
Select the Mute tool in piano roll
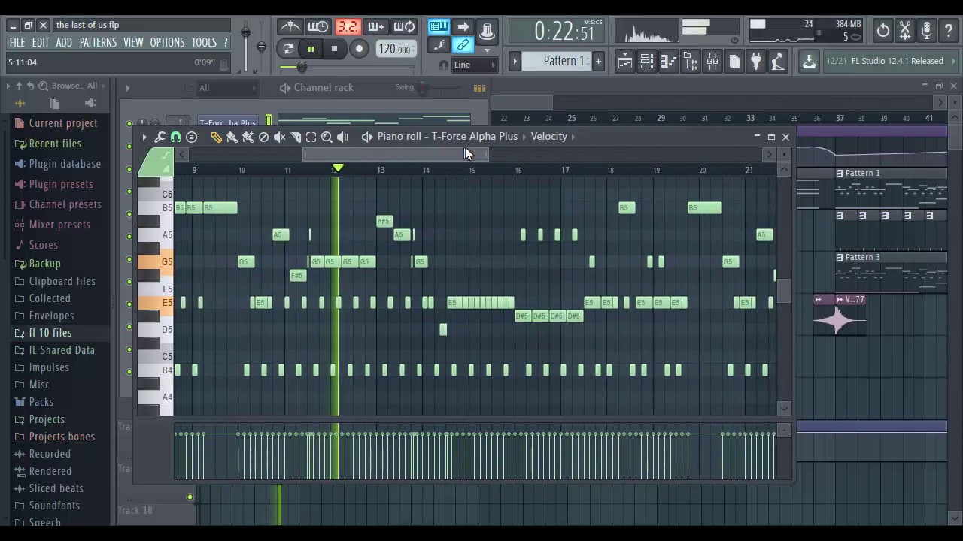click(279, 137)
